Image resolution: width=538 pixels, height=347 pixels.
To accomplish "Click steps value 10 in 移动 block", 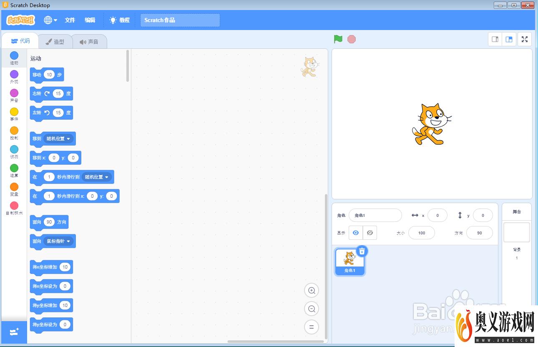I will (49, 75).
